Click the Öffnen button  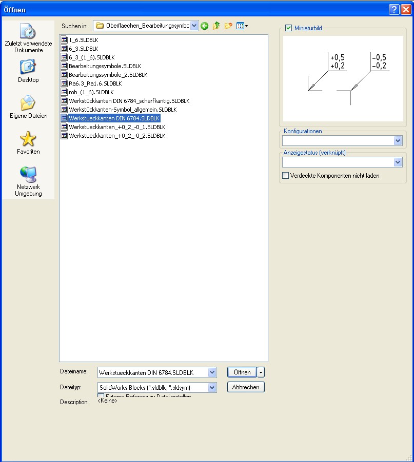pyautogui.click(x=242, y=372)
